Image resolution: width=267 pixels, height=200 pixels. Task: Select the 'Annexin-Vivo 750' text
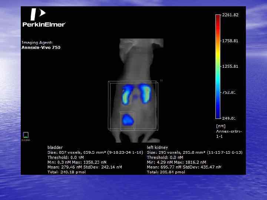41,47
